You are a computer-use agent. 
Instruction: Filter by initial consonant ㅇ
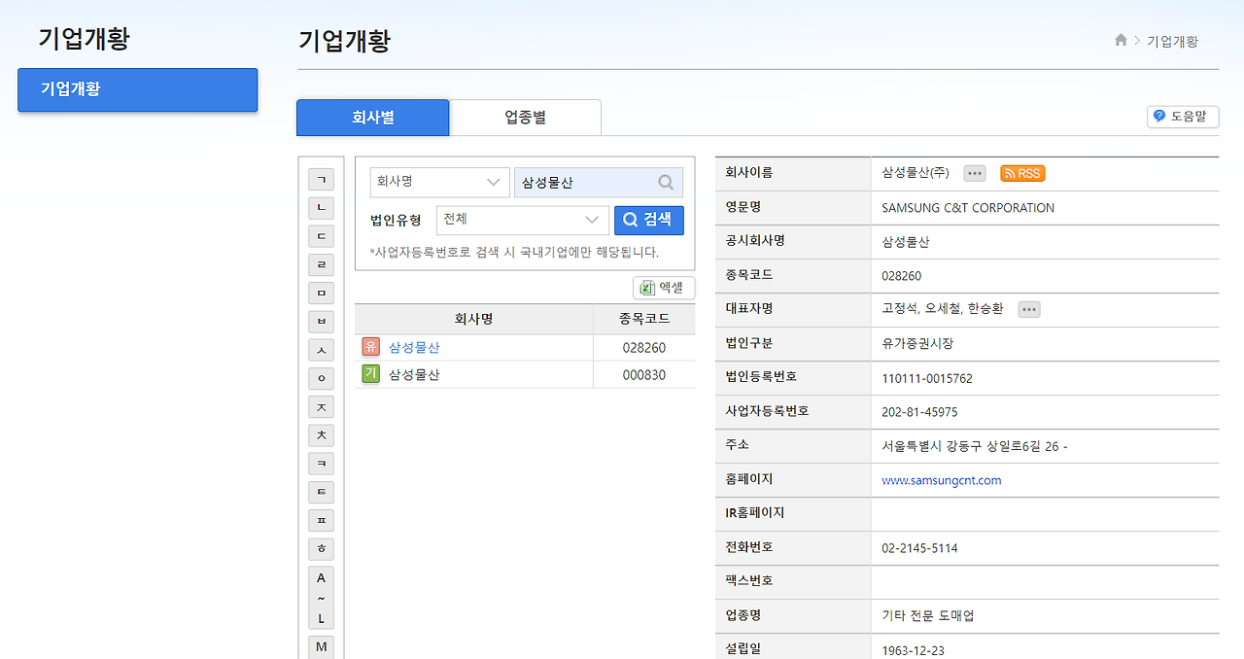(322, 377)
